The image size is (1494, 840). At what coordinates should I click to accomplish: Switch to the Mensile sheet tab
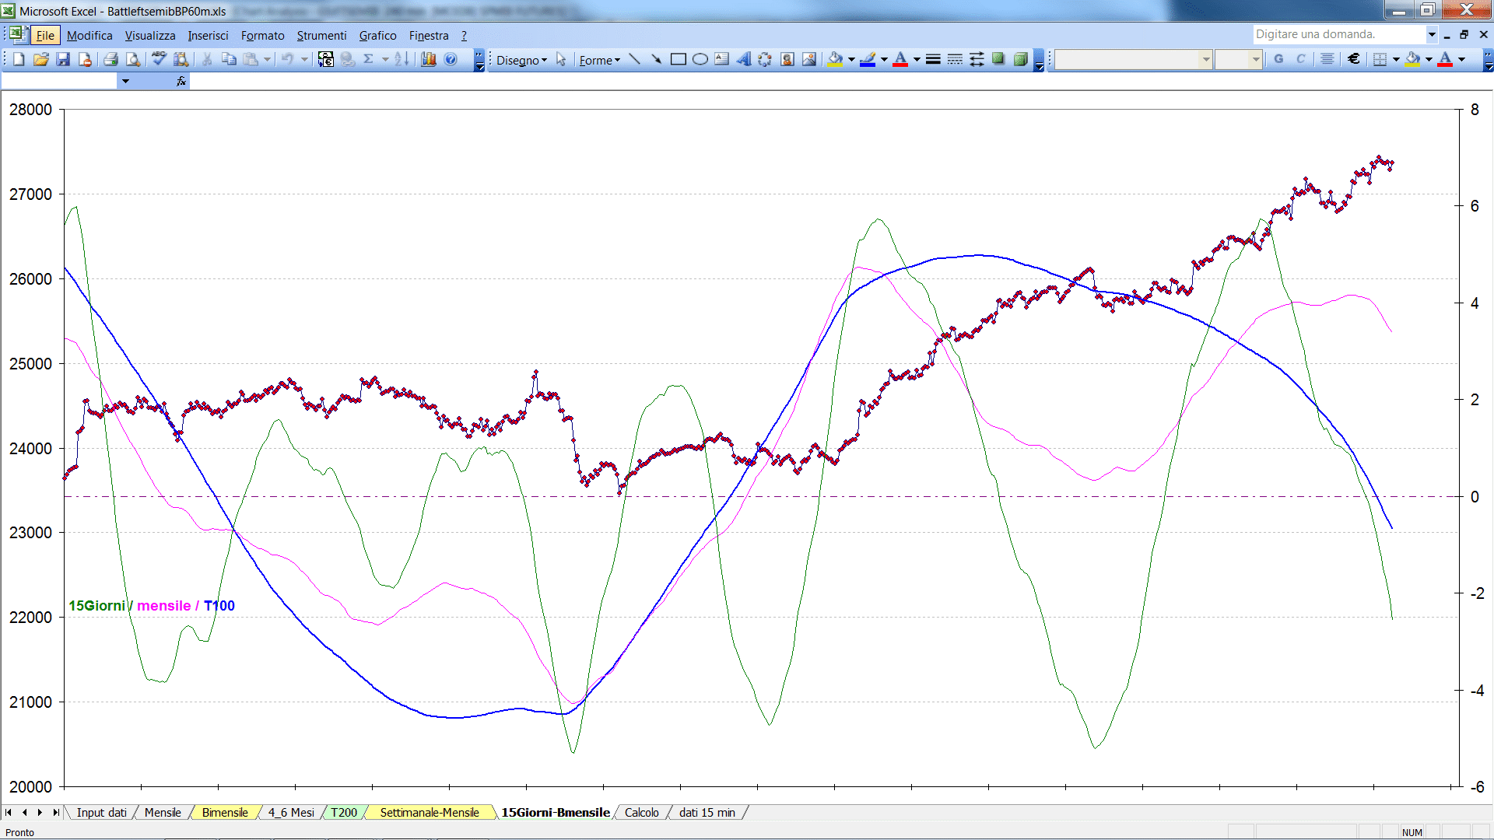(x=163, y=812)
